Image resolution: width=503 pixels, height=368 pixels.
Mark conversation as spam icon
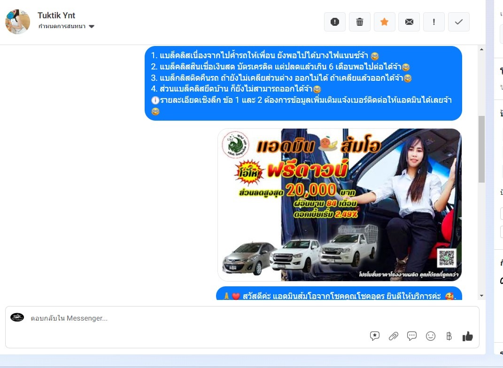(x=334, y=22)
